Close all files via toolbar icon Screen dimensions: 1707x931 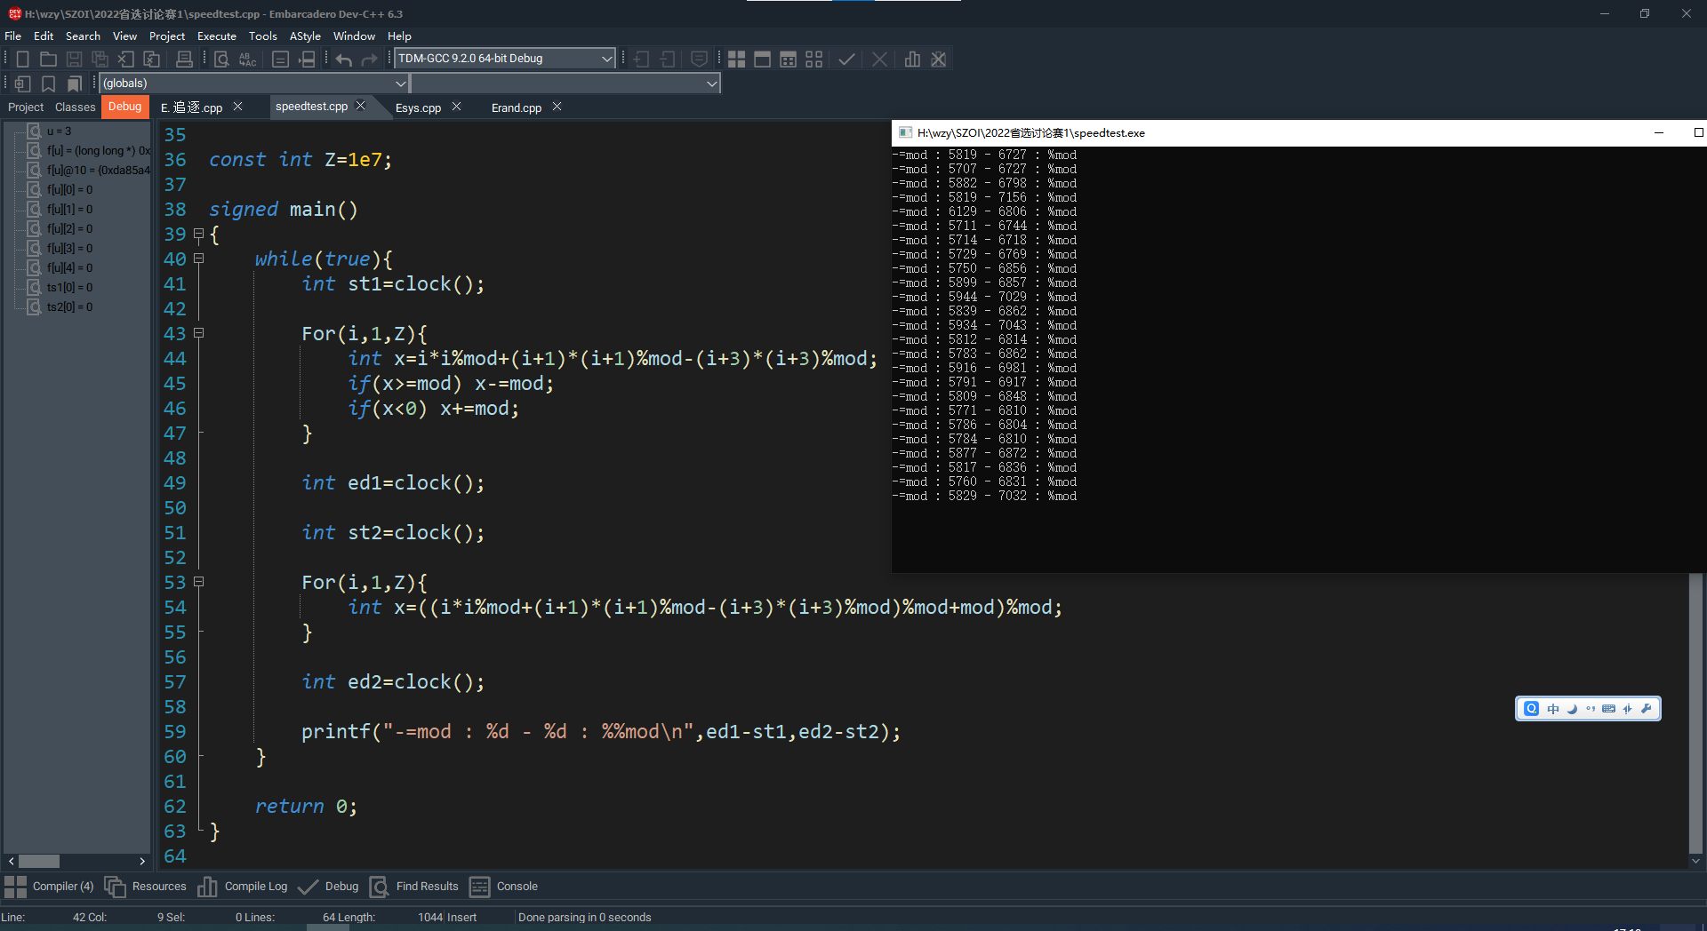(152, 59)
